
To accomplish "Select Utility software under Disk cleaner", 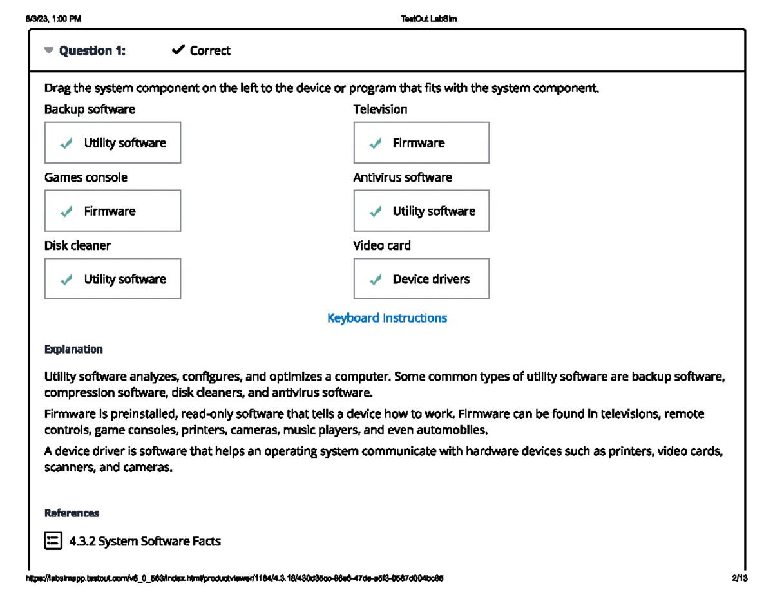I will [113, 279].
